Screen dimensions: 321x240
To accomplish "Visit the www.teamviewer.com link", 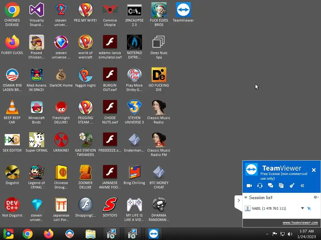I will [300, 222].
